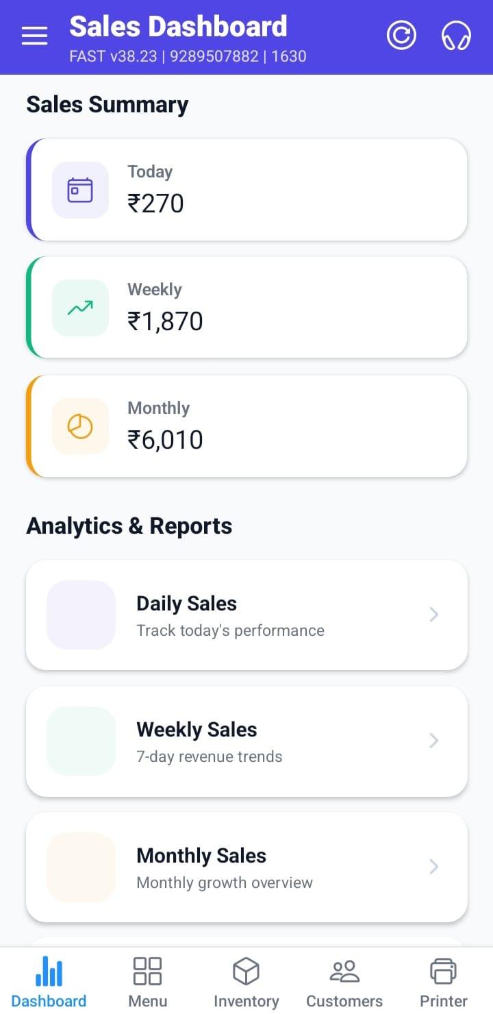
Task: Open the hamburger navigation menu
Action: [x=34, y=36]
